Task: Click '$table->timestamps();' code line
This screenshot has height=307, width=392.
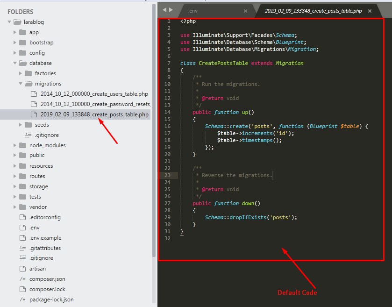Action: point(249,140)
